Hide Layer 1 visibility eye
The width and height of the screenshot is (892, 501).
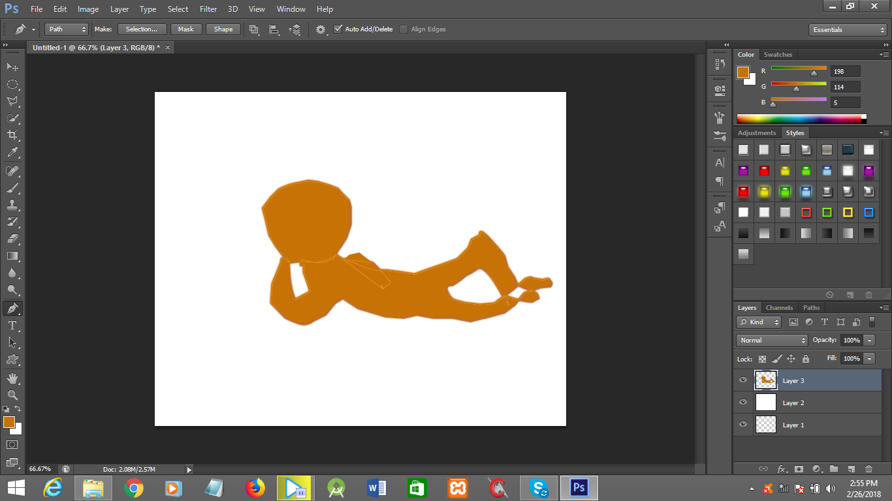point(743,425)
